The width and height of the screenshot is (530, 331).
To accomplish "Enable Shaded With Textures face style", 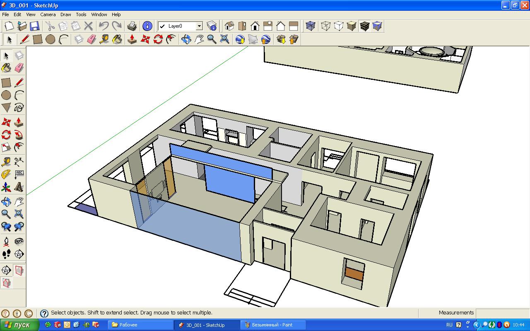I will [364, 26].
